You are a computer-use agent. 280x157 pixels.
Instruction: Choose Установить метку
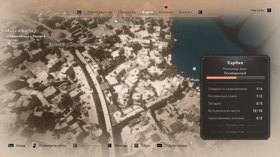[53, 146]
